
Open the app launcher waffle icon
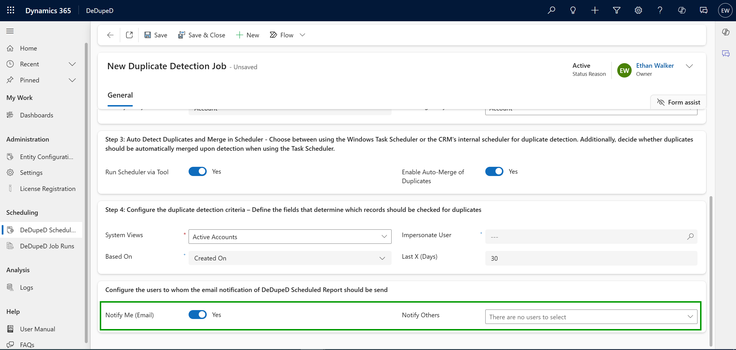[11, 10]
